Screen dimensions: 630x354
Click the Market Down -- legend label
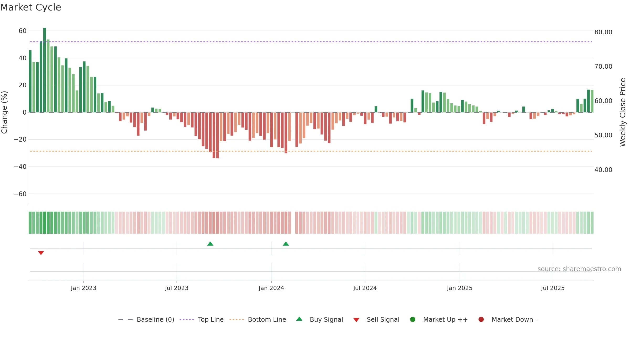pyautogui.click(x=516, y=319)
